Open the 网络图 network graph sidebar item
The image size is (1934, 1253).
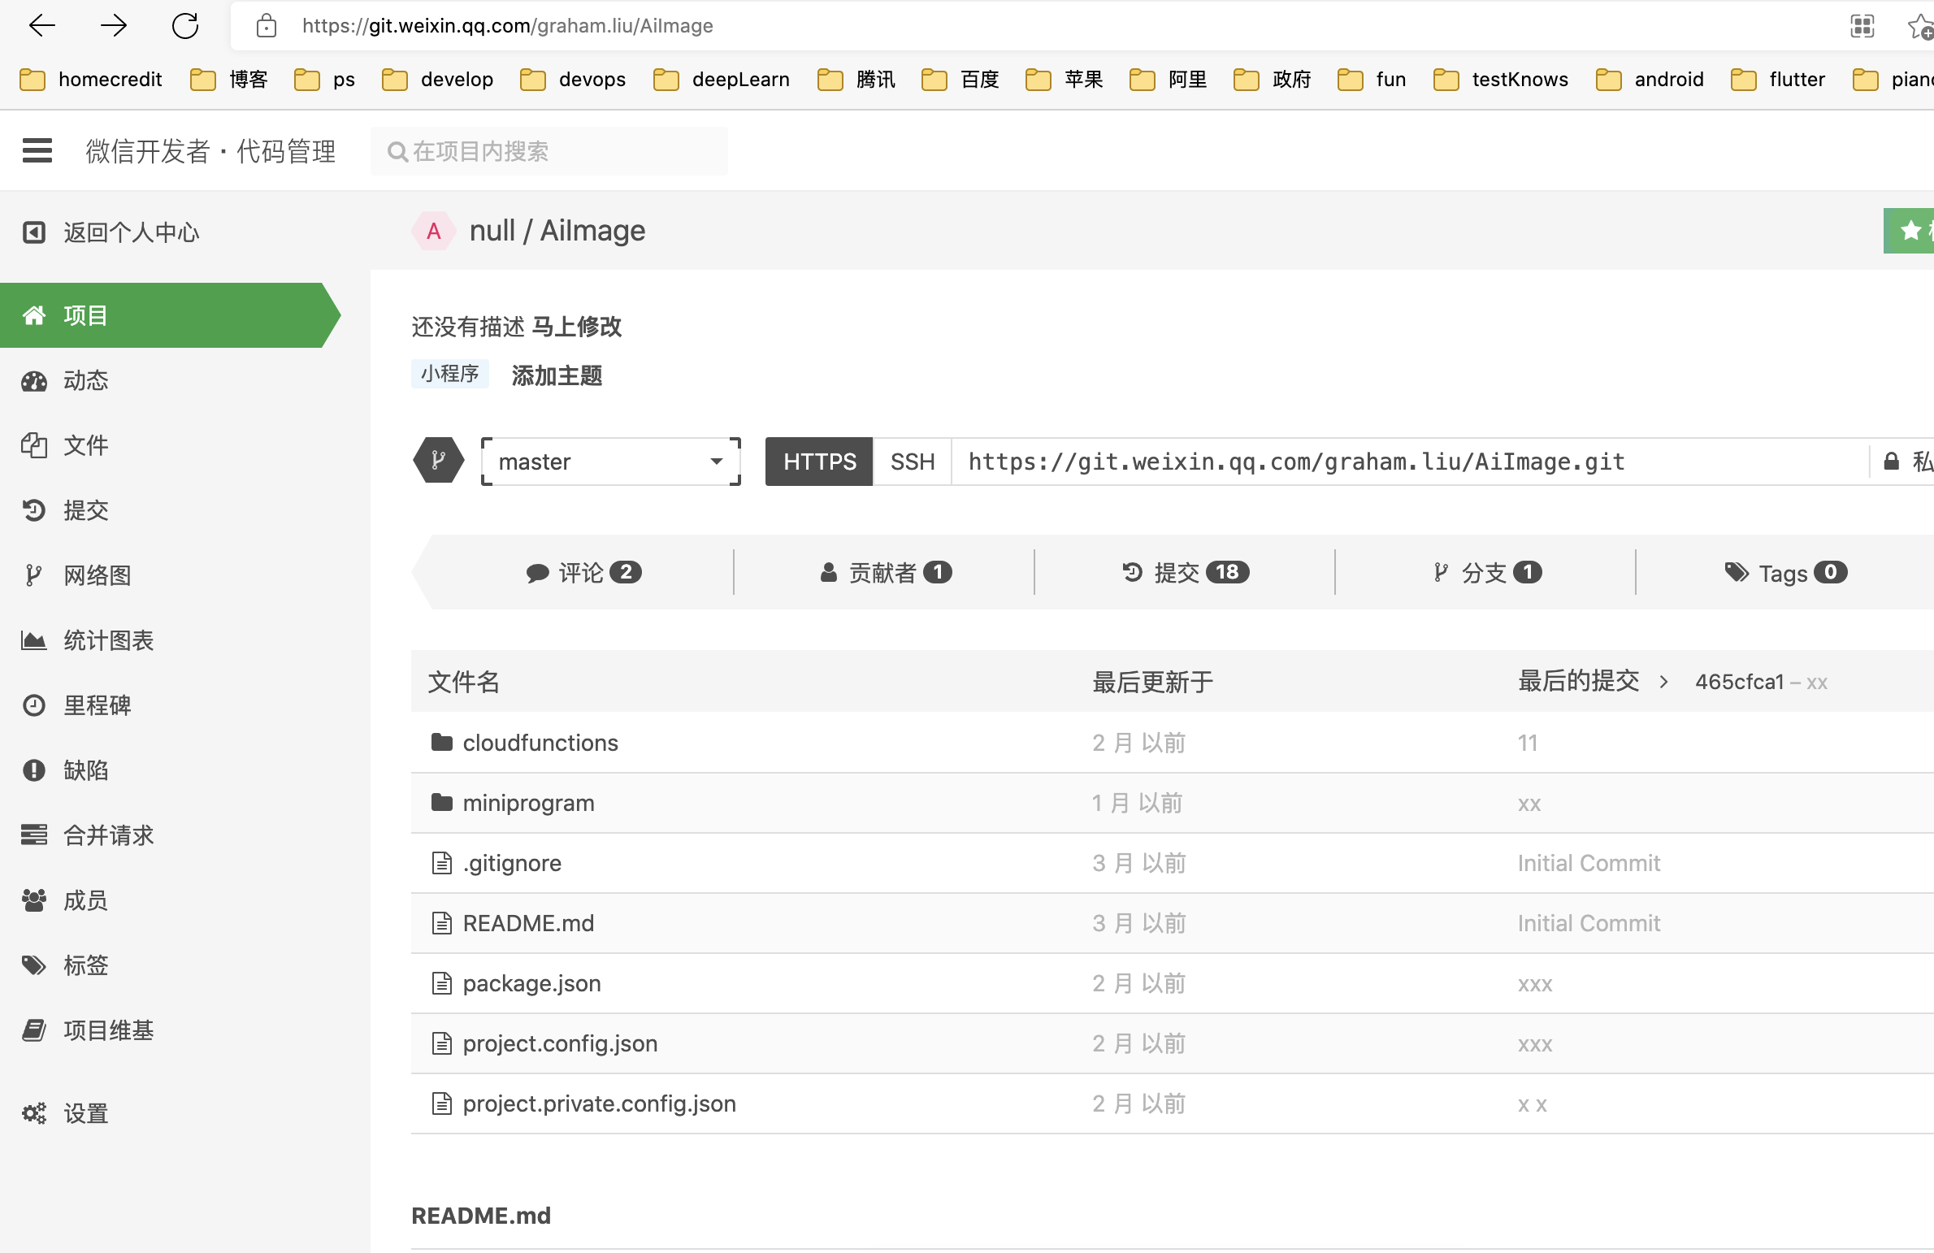(x=97, y=575)
